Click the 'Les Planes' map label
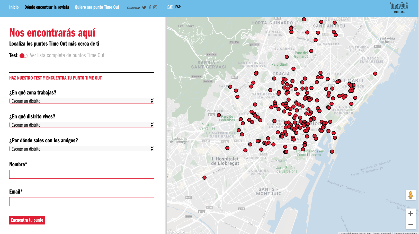This screenshot has width=419, height=234. point(186,26)
